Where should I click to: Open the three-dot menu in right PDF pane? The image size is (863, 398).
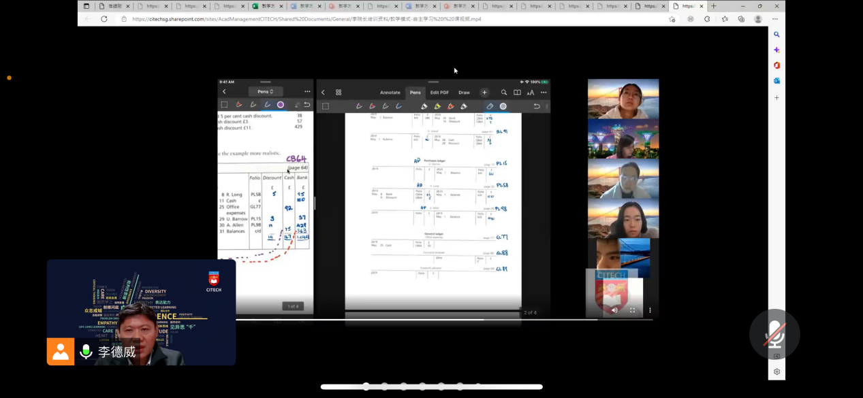click(x=544, y=93)
